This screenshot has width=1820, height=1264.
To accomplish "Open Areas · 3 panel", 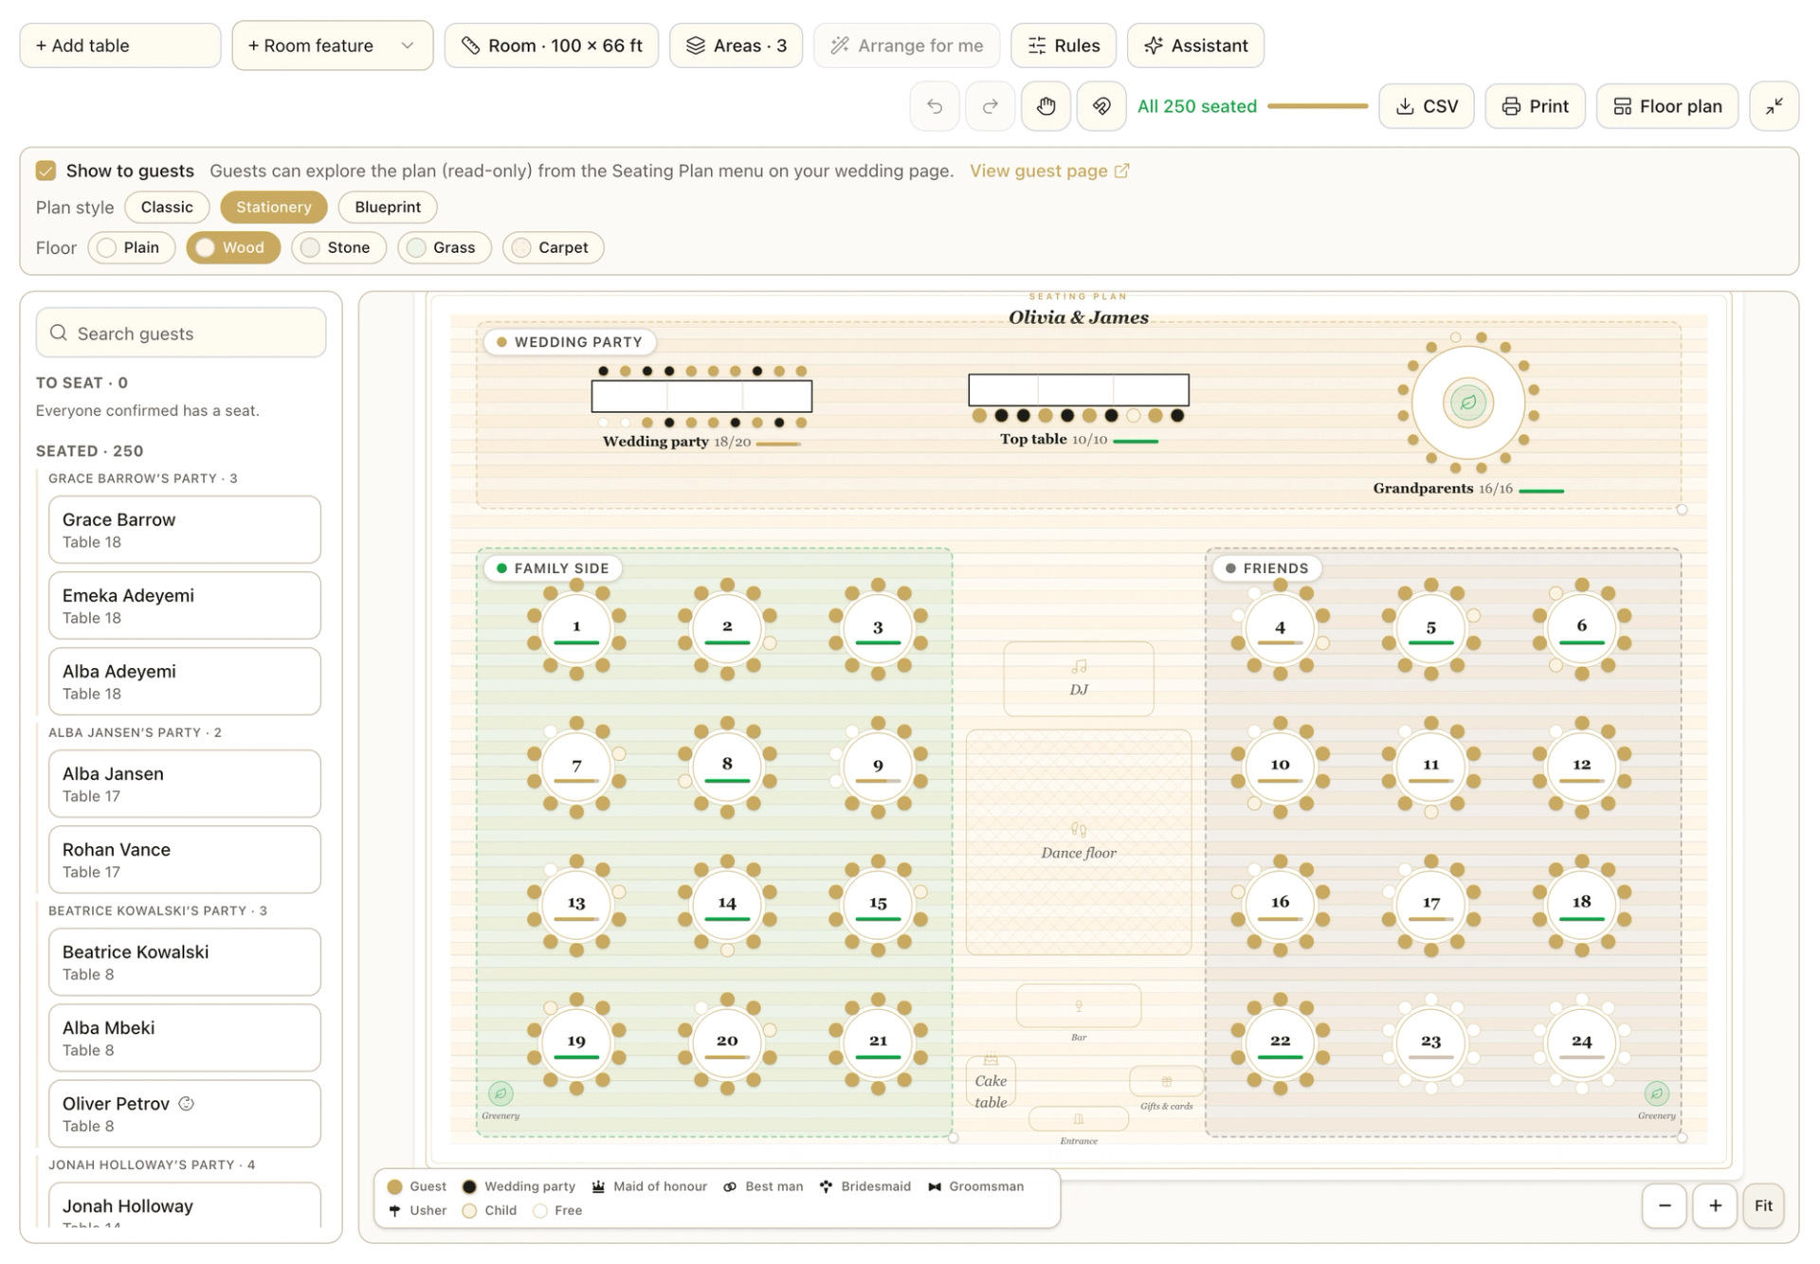I will coord(736,45).
